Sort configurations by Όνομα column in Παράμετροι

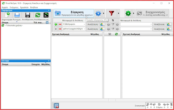coord(17,23)
